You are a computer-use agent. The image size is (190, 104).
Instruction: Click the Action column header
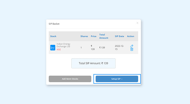(131, 36)
